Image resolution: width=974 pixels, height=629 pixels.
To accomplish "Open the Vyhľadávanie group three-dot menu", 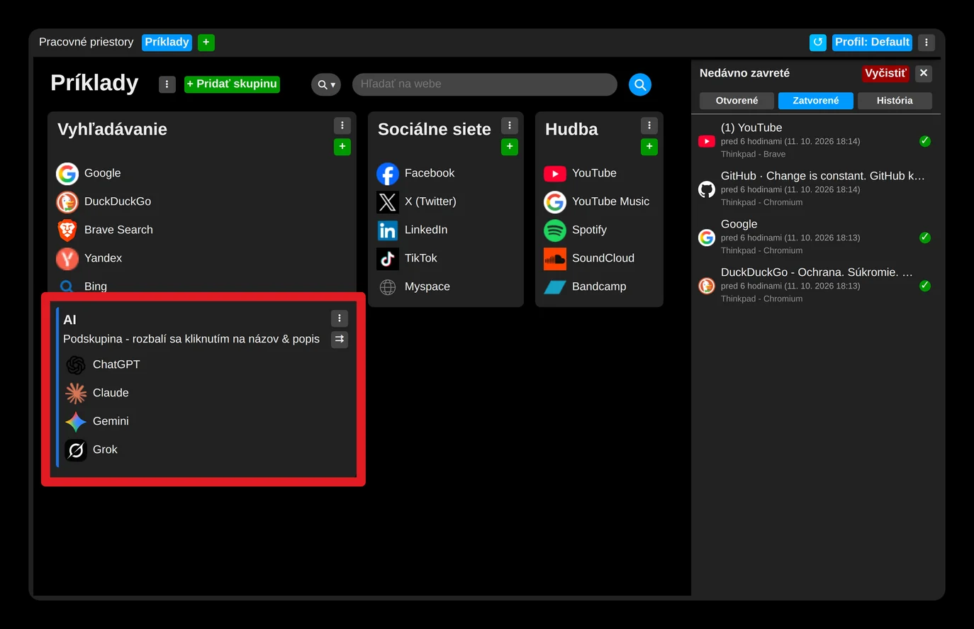I will (x=342, y=126).
